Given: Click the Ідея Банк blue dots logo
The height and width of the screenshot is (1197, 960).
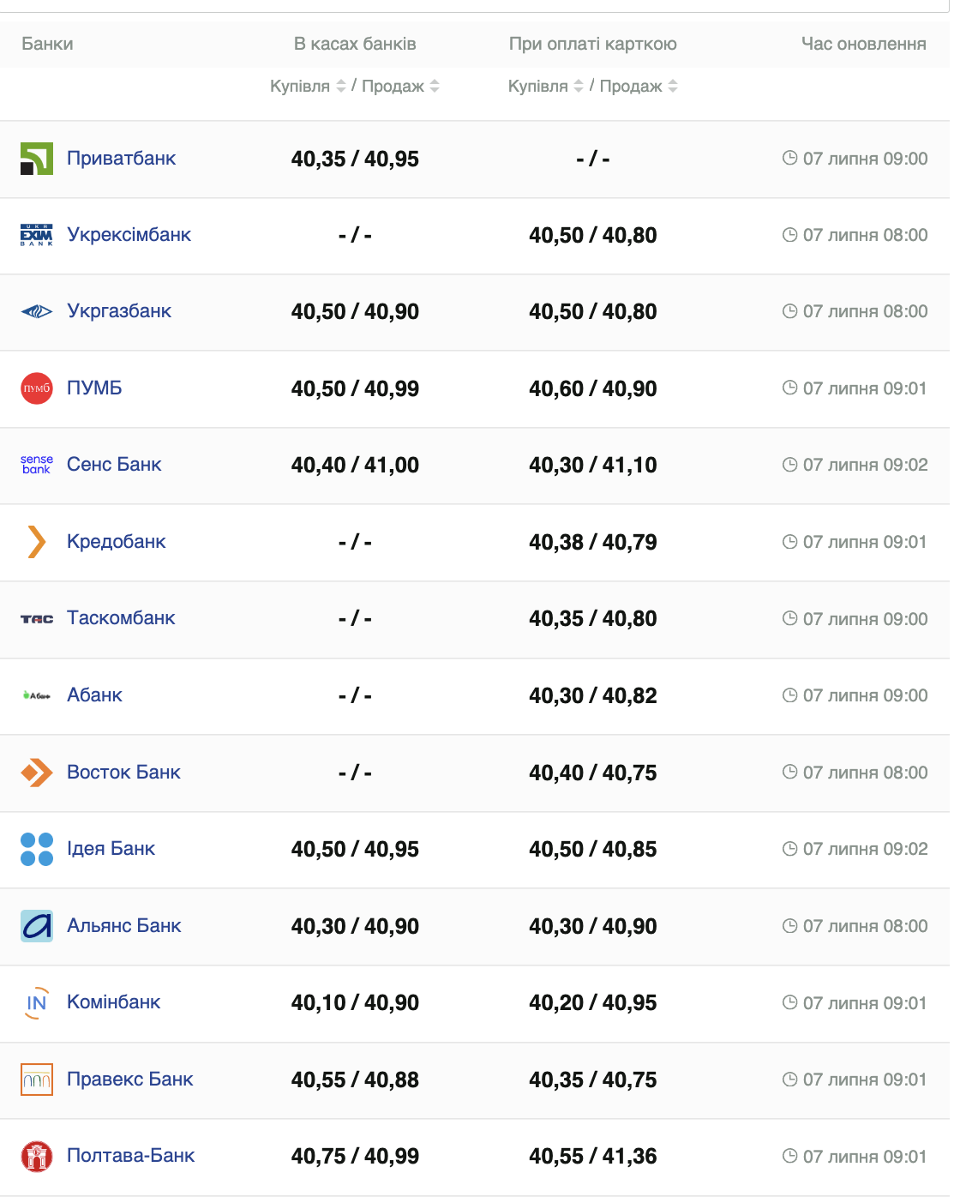Looking at the screenshot, I should tap(37, 849).
